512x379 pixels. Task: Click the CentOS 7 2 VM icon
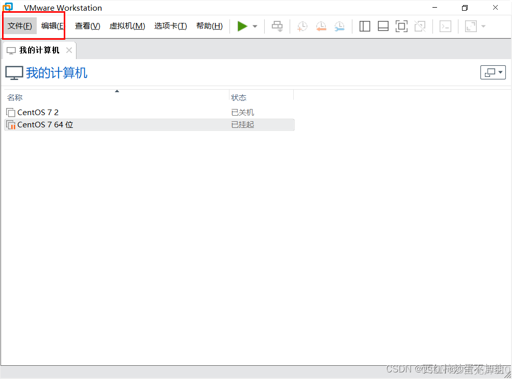(11, 113)
